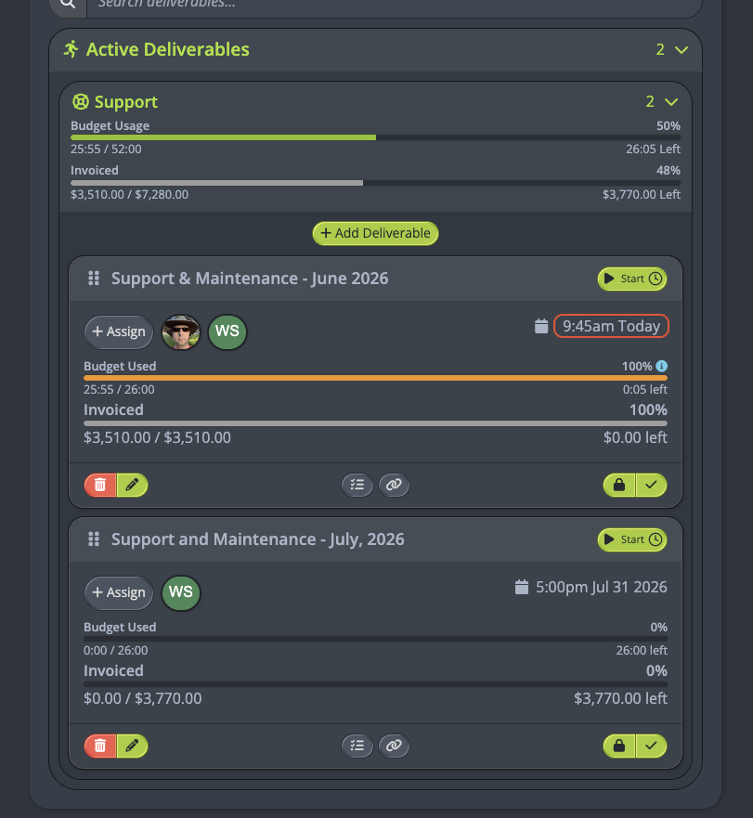The height and width of the screenshot is (818, 753).
Task: Click the Add Deliverable button
Action: pos(376,233)
